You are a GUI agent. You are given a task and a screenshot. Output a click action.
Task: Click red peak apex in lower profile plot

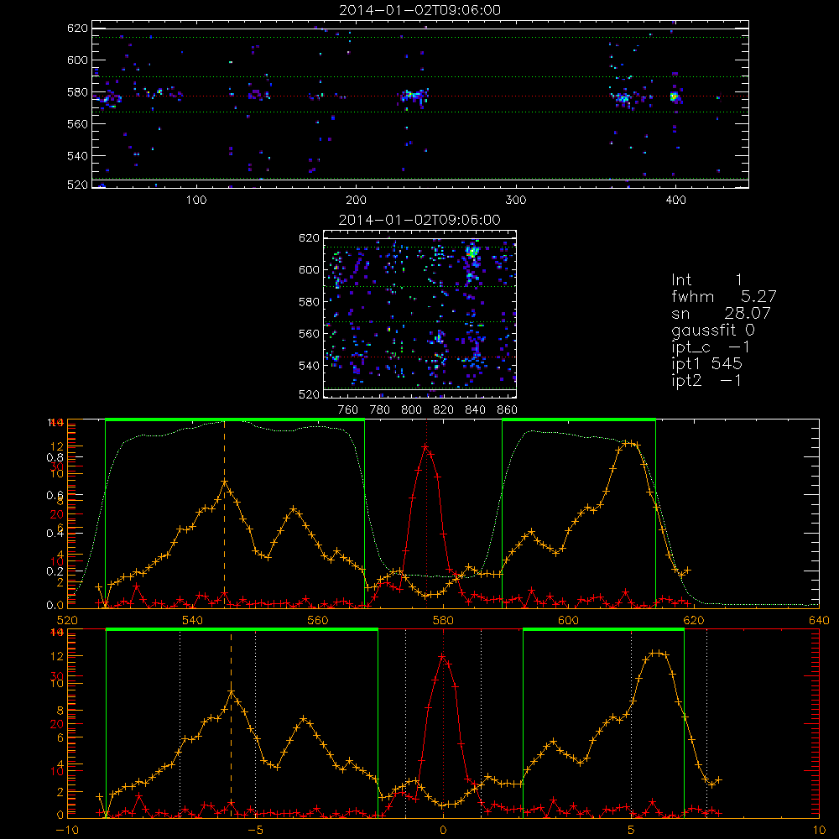[442, 655]
